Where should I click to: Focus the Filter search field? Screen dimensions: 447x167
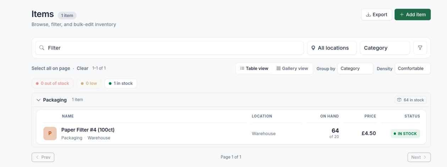tap(169, 48)
